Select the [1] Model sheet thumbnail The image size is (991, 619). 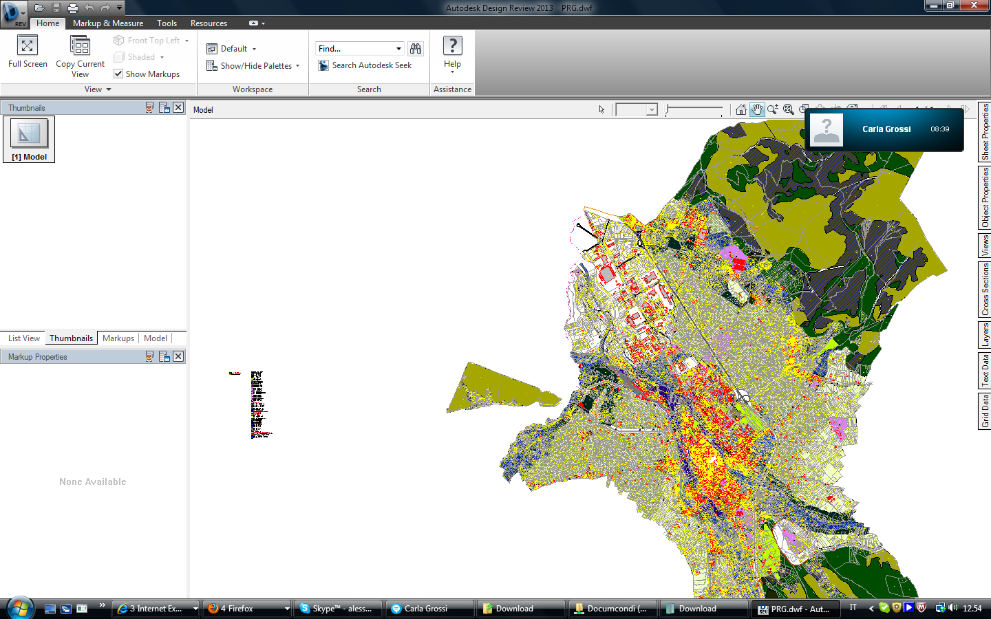tap(29, 139)
